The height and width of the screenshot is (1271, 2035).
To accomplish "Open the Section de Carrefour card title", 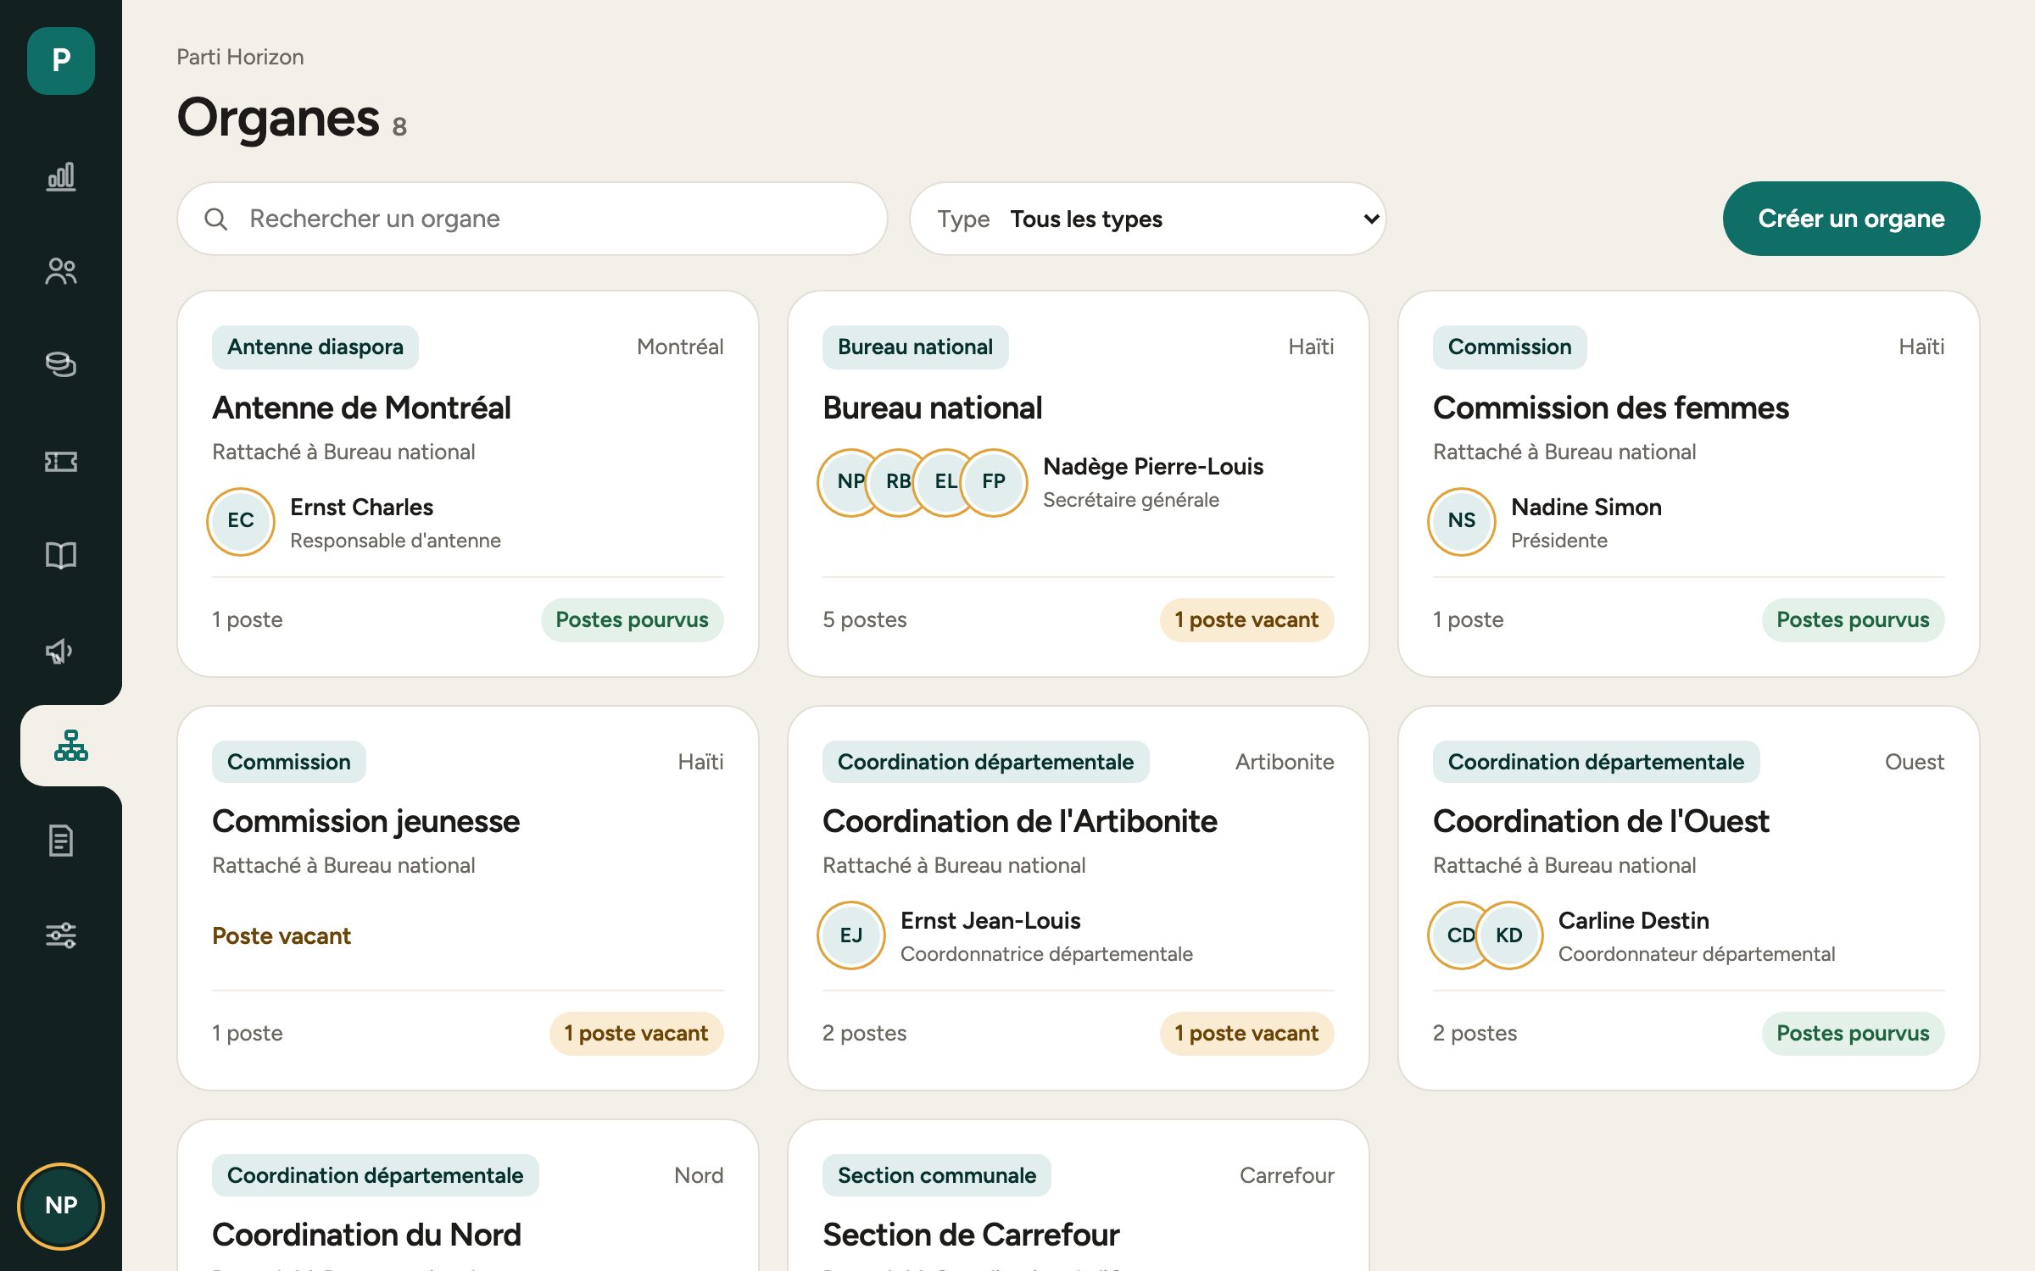I will tap(971, 1235).
